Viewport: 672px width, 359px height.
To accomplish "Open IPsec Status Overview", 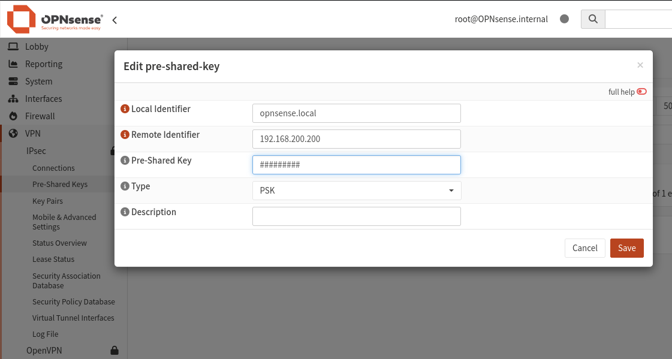I will coord(59,243).
